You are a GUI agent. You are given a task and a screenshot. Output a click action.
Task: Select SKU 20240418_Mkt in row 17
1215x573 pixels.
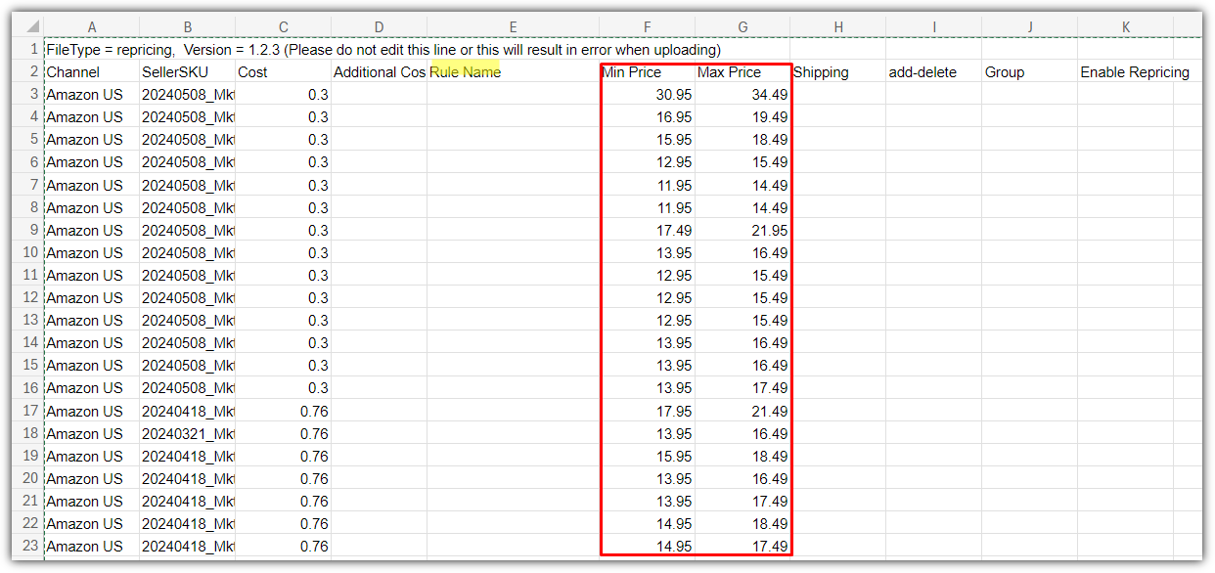coord(187,411)
